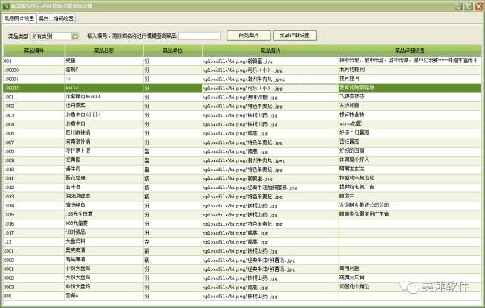Click the application icon in the title bar
The height and width of the screenshot is (308, 485).
click(5, 5)
